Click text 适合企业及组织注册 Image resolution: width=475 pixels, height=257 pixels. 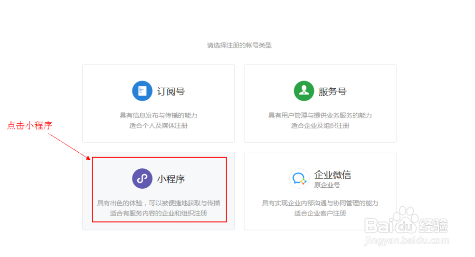(x=320, y=126)
